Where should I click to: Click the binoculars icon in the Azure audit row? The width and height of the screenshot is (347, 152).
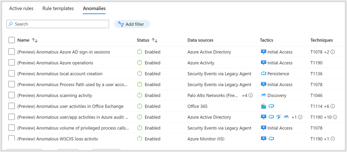286,117
